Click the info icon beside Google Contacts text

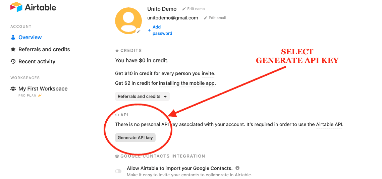point(237,168)
